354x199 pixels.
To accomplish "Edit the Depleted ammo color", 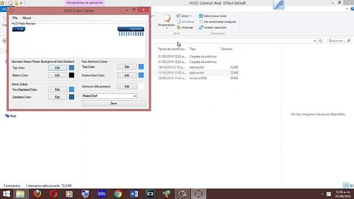I will tap(58, 97).
